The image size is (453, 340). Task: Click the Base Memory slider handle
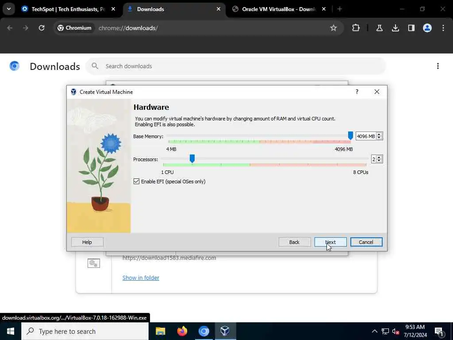[x=350, y=135]
